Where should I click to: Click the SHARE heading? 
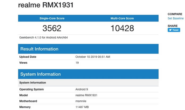click(x=173, y=26)
